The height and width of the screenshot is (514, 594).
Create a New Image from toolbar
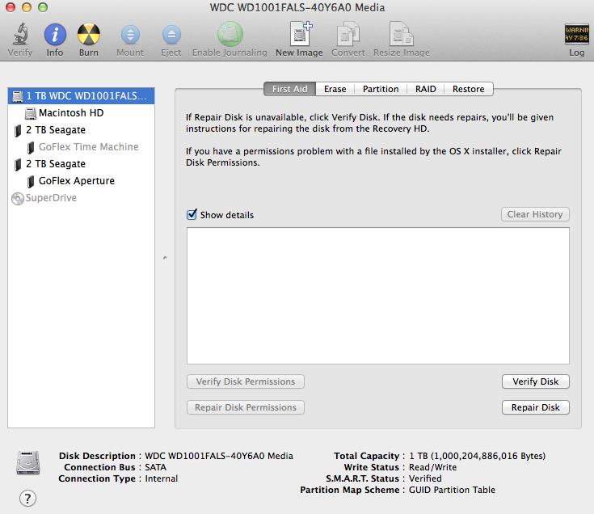pos(301,34)
